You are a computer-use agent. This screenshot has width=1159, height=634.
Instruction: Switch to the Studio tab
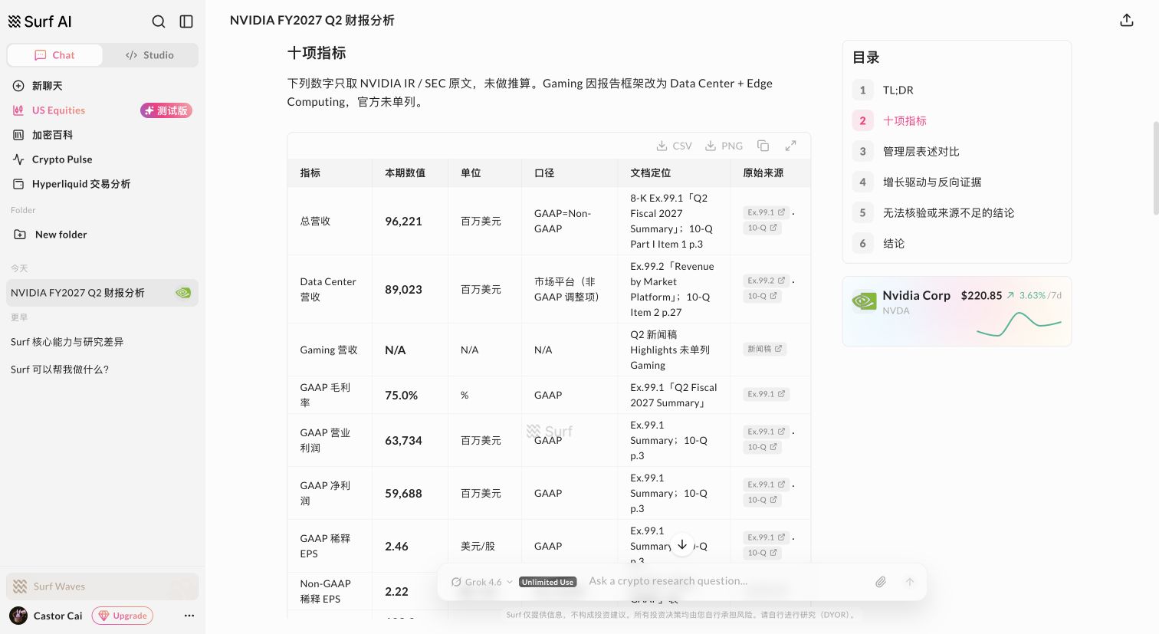(x=150, y=55)
